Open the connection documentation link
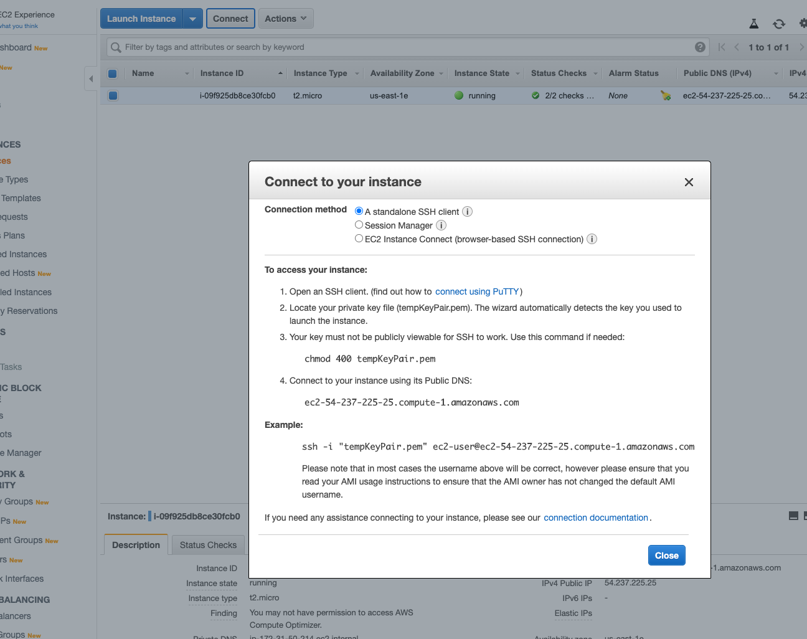This screenshot has width=807, height=639. [x=596, y=518]
